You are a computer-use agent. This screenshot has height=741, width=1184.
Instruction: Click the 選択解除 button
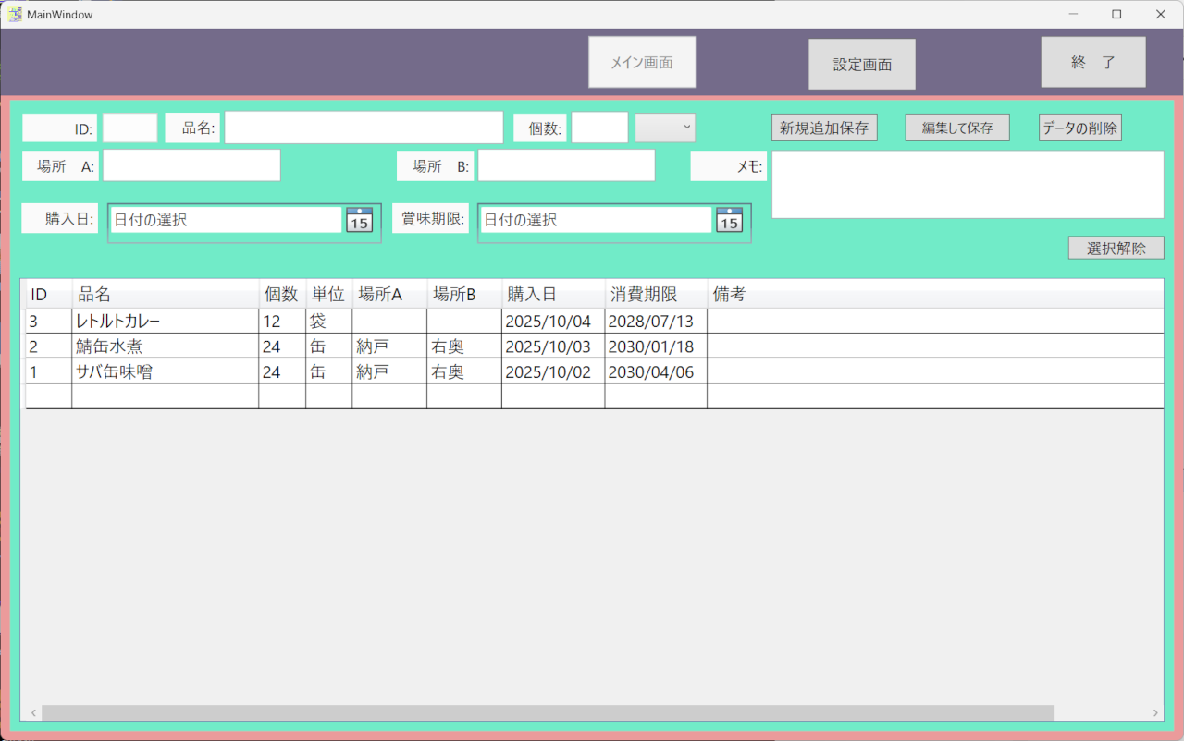[x=1116, y=248]
